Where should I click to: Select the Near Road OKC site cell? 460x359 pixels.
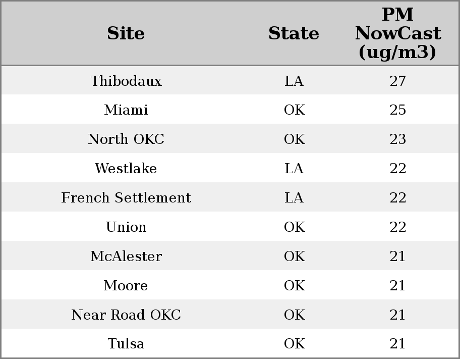(x=126, y=315)
